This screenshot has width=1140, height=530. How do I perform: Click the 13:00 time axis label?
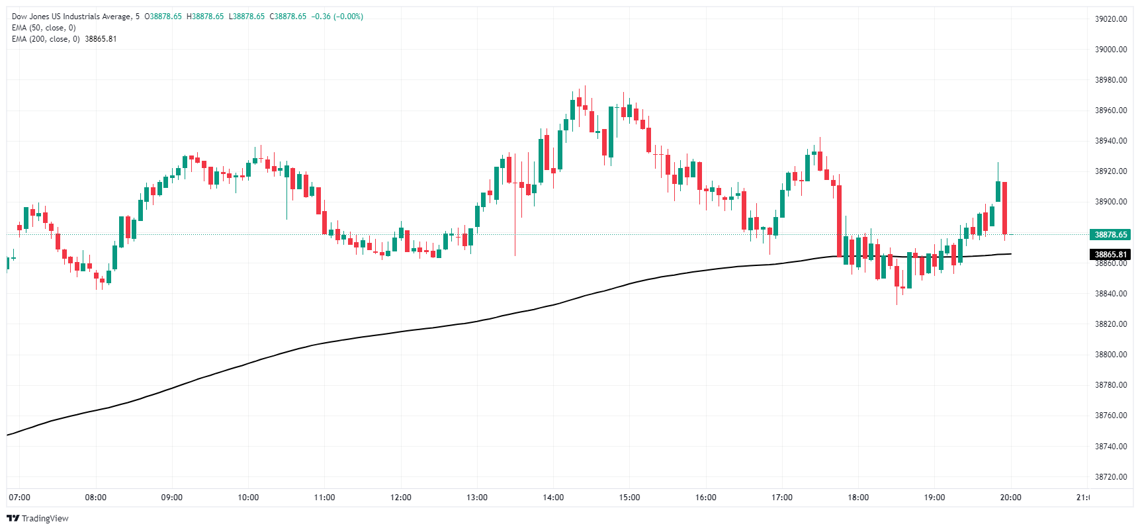click(x=477, y=498)
